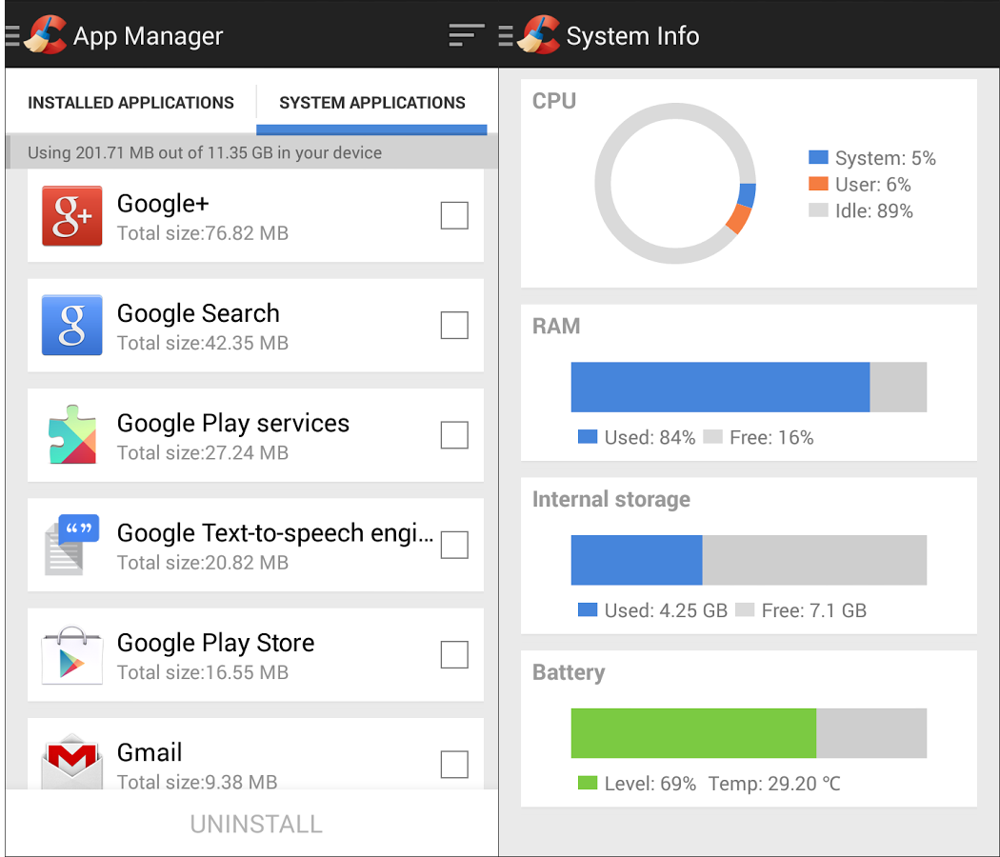Check the Google+ checkbox
The width and height of the screenshot is (1000, 857).
pos(454,215)
